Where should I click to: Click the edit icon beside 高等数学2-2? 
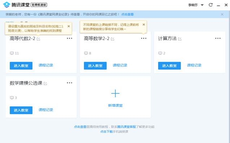click(x=113, y=39)
